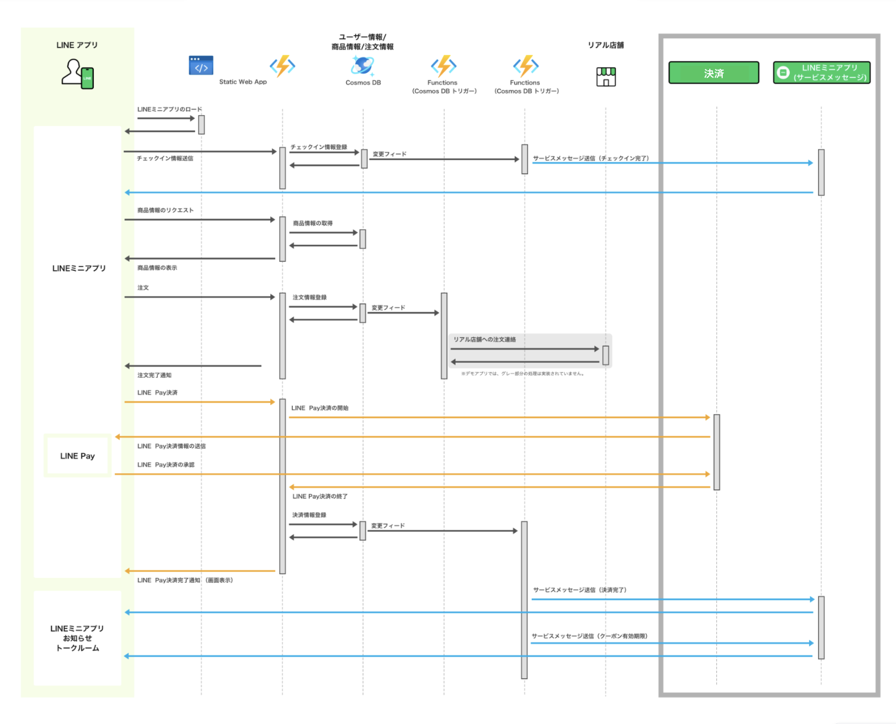
Task: Click the green 決済 box
Action: (x=714, y=73)
